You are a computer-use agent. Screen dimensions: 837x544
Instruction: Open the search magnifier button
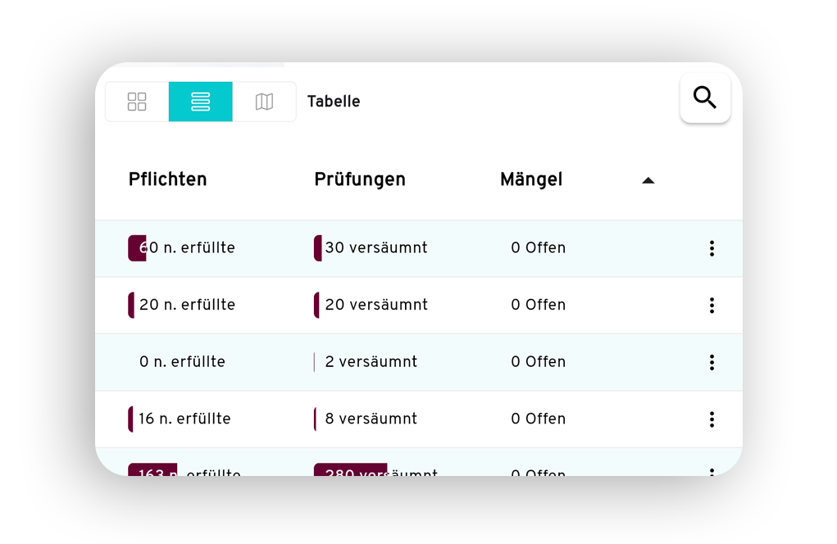(x=705, y=97)
